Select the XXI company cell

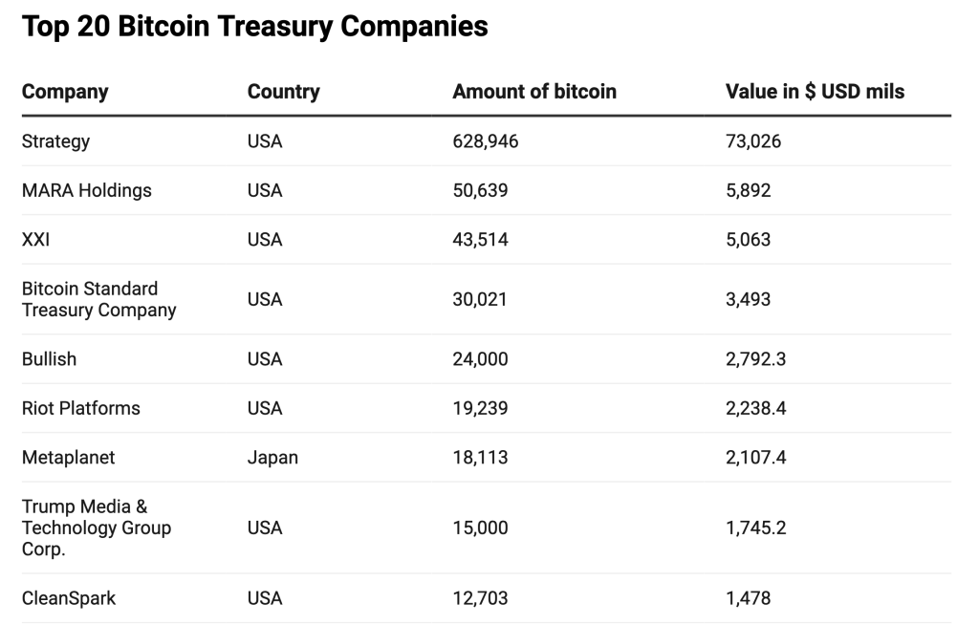[35, 239]
